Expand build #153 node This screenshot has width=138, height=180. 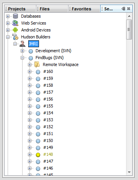(x=29, y=120)
